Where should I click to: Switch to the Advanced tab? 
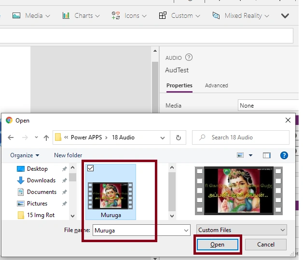[217, 85]
